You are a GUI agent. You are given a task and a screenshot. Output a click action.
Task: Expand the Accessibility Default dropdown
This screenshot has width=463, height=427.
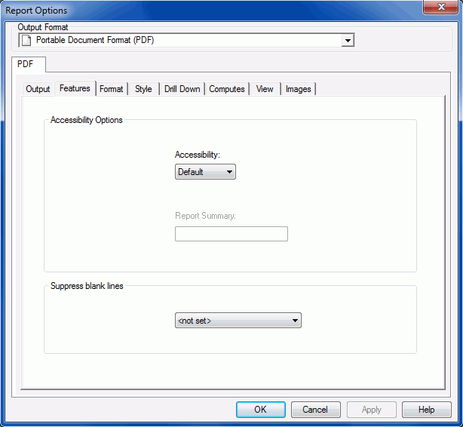[x=205, y=172]
